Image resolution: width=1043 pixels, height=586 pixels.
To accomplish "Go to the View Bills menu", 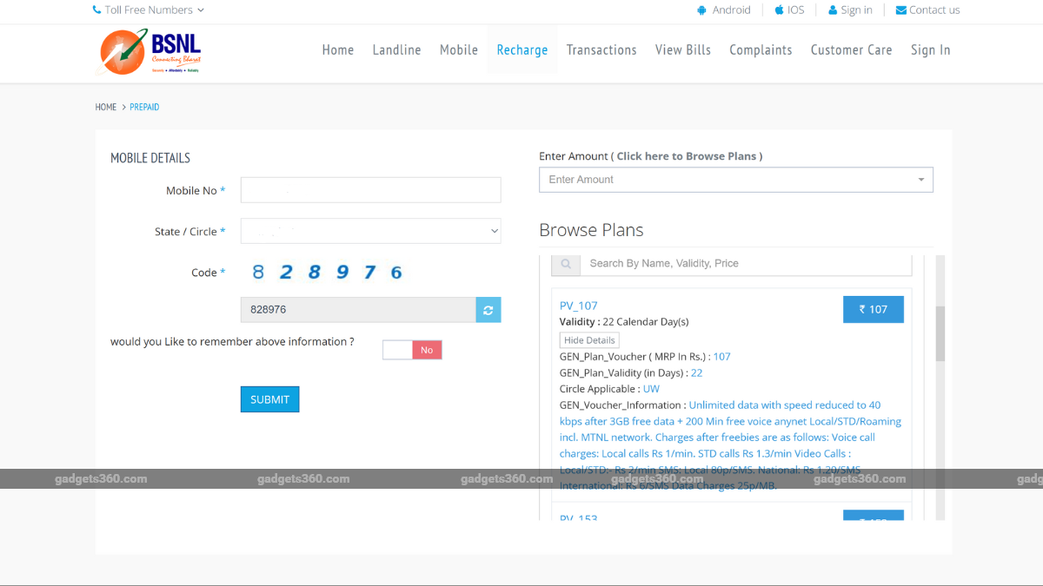I will 682,50.
